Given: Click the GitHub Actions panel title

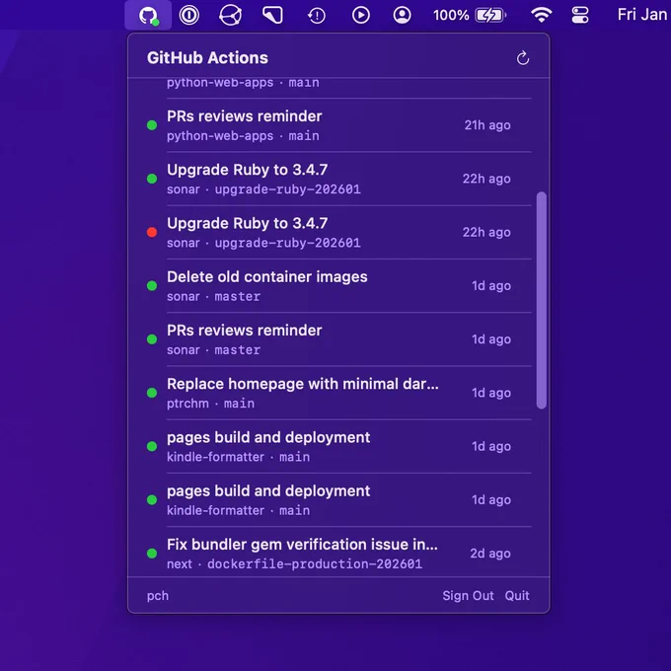Looking at the screenshot, I should [x=207, y=58].
